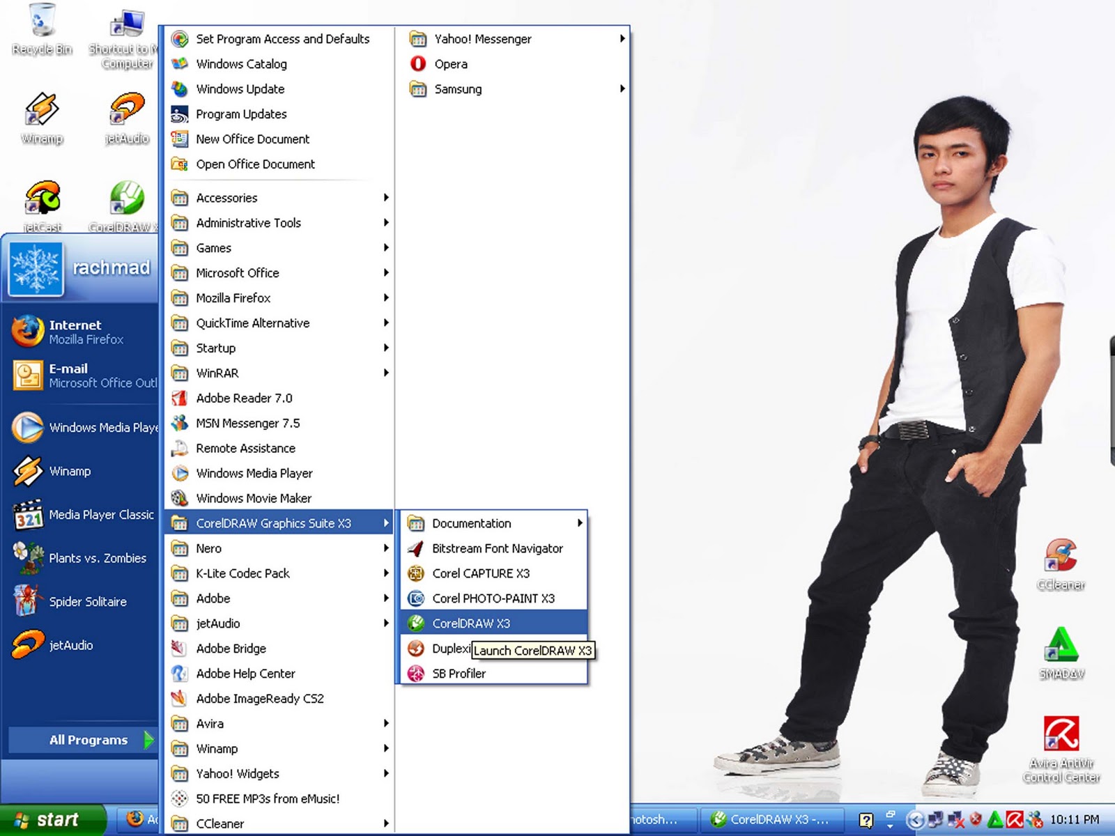Image resolution: width=1115 pixels, height=836 pixels.
Task: Launch Bitstream Font Navigator
Action: click(497, 548)
